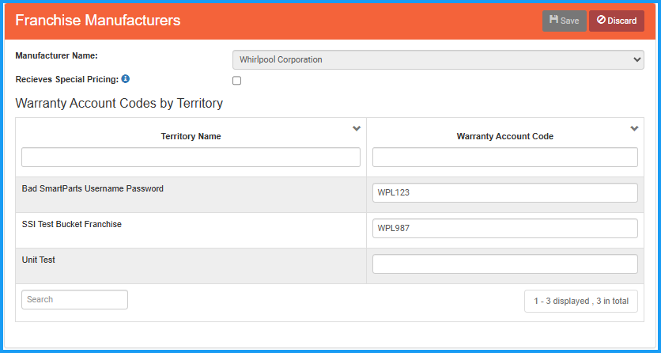The height and width of the screenshot is (353, 661).
Task: Click the info icon beside Recieves Special Pricing
Action: [x=126, y=79]
